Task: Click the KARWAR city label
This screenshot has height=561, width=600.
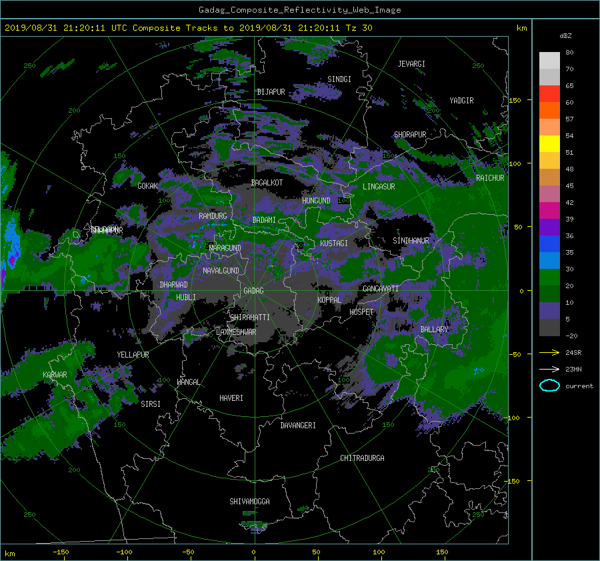Action: pos(55,375)
